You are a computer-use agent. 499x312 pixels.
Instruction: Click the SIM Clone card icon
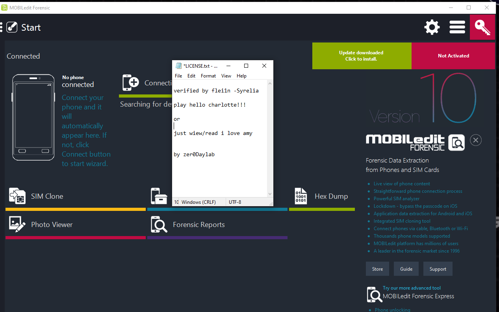(17, 196)
